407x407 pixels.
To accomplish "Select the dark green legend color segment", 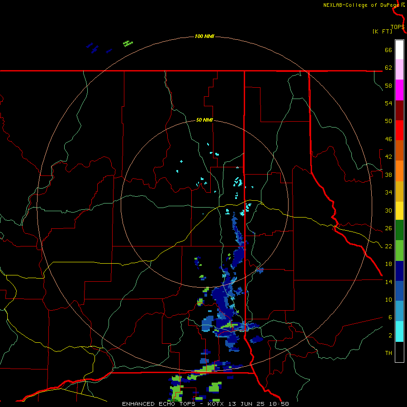I will [399, 230].
